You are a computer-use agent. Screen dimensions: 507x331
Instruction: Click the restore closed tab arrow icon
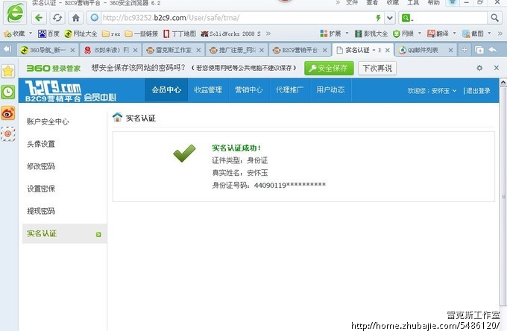point(493,50)
